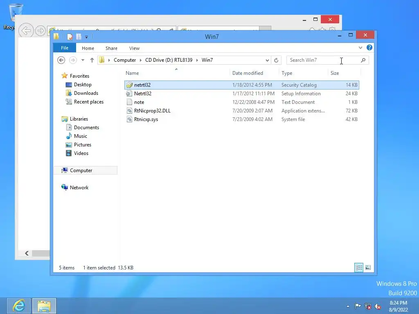Image resolution: width=419 pixels, height=314 pixels.
Task: Click the Back arrow in Explorer
Action: [x=61, y=60]
